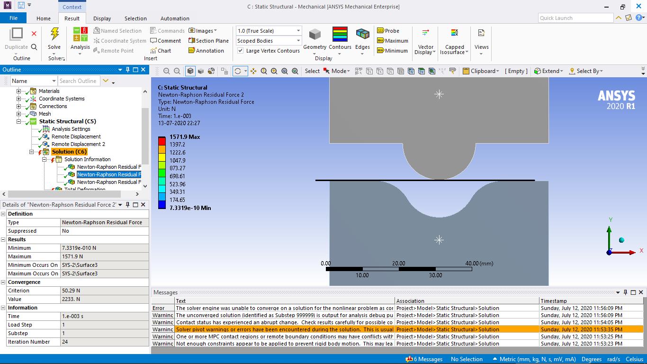Open the Views icon
Screen dimensions: 647x364
[481, 33]
